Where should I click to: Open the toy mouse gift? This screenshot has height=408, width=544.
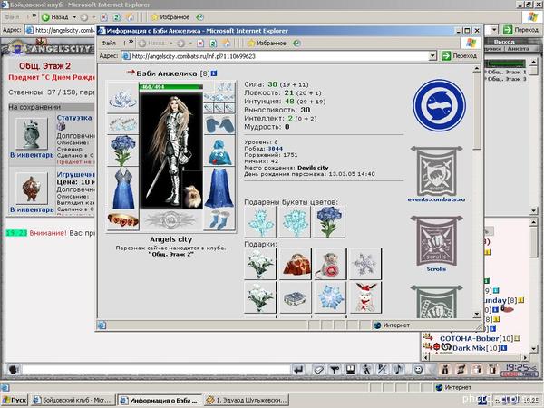point(330,264)
